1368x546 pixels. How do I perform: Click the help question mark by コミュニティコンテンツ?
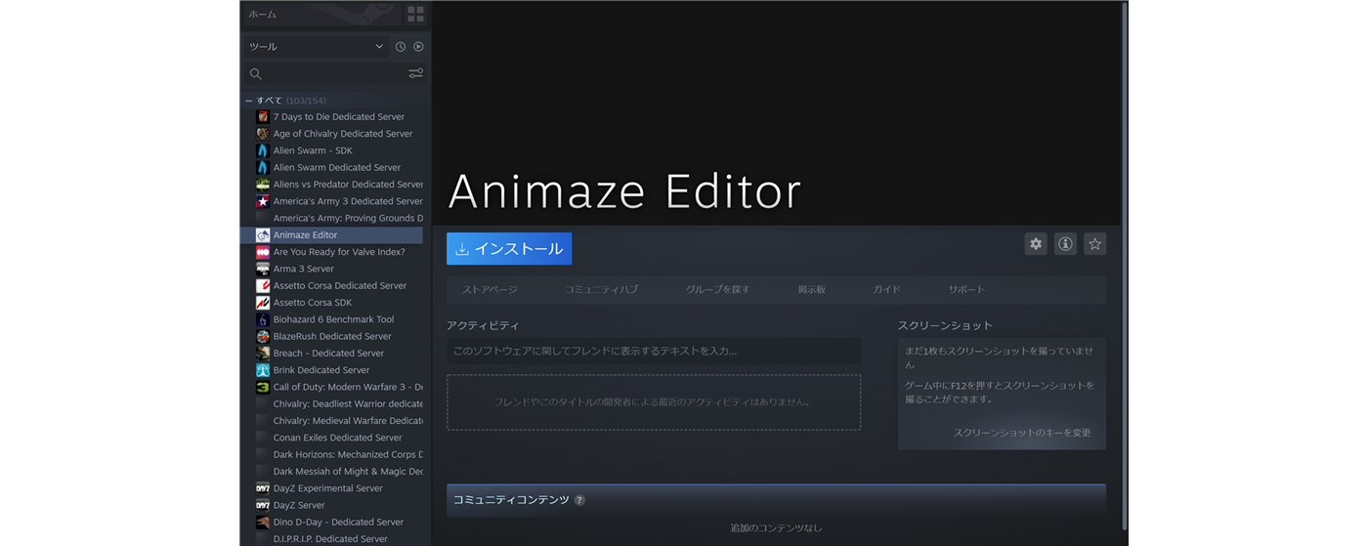pyautogui.click(x=579, y=500)
